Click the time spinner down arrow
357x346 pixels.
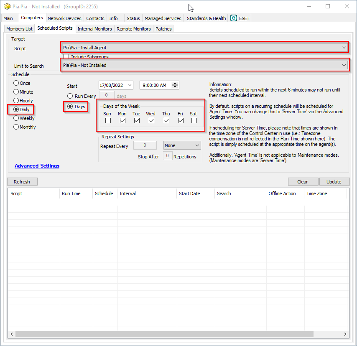click(175, 87)
